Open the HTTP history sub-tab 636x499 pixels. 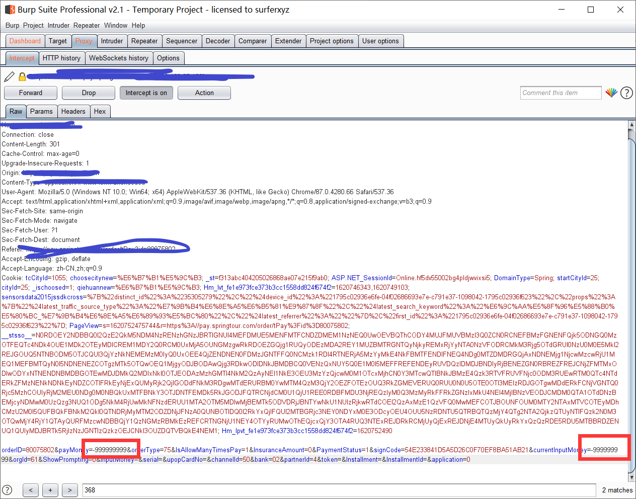pyautogui.click(x=61, y=58)
